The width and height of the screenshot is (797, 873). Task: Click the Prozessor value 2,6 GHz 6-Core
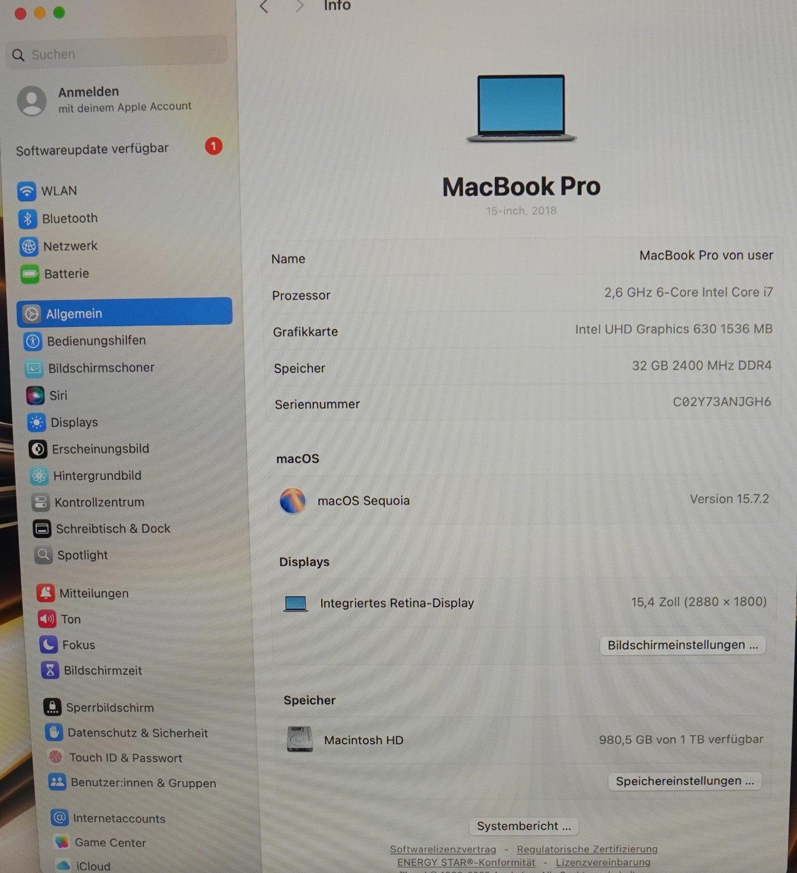(688, 292)
